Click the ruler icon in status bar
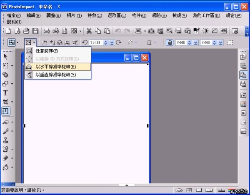Image resolution: width=250 pixels, height=195 pixels. coord(209,190)
